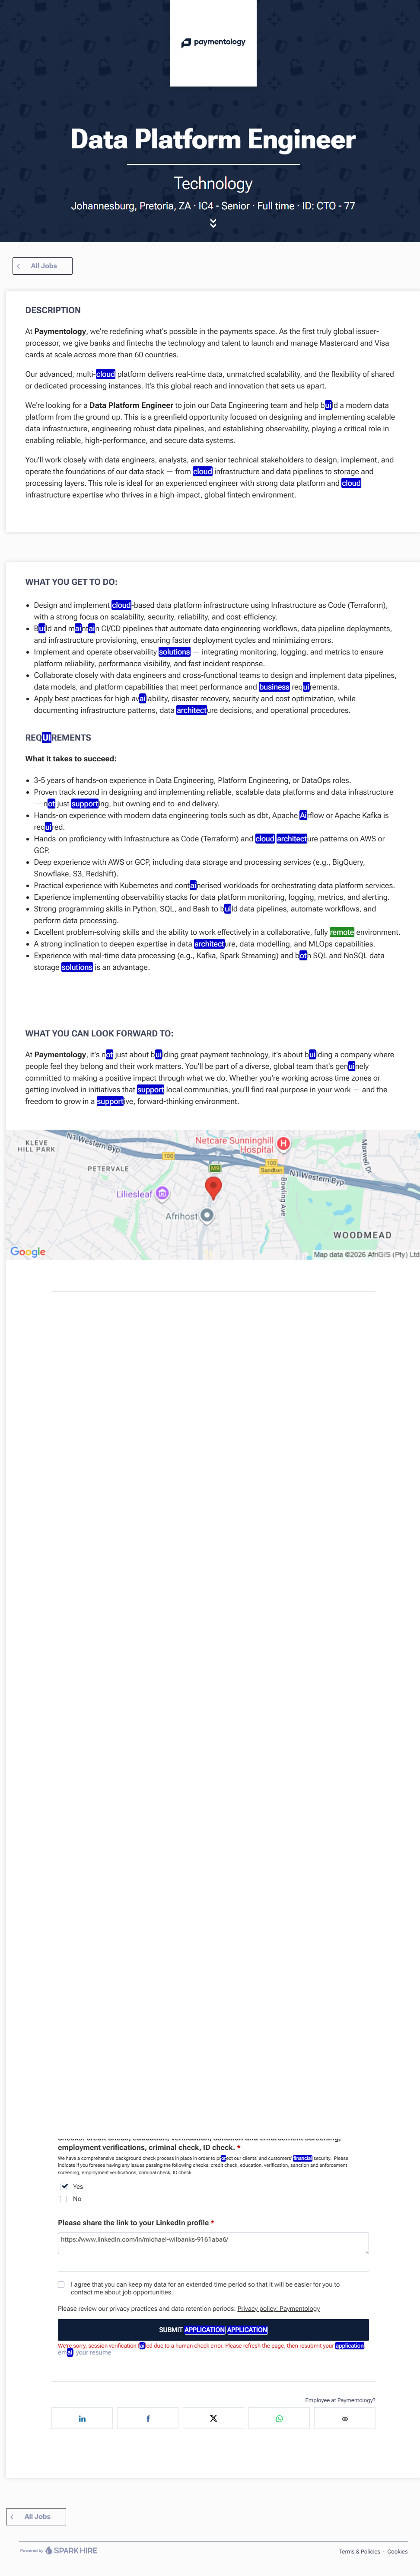Click Netcare Sunninghill Hospital marker
This screenshot has width=420, height=2576.
284,1143
